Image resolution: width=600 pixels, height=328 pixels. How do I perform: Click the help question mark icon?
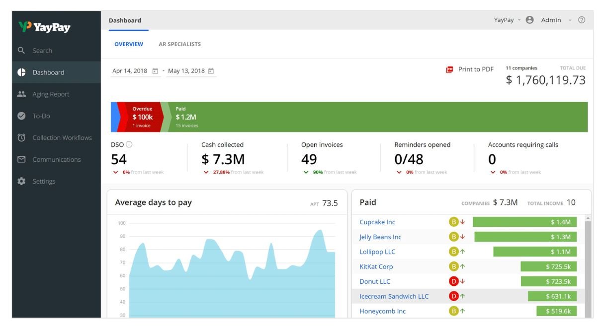[582, 20]
